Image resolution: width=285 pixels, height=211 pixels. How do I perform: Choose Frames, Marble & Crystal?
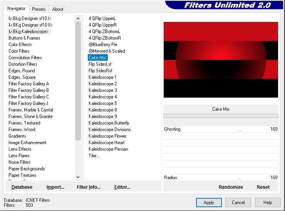(31, 110)
